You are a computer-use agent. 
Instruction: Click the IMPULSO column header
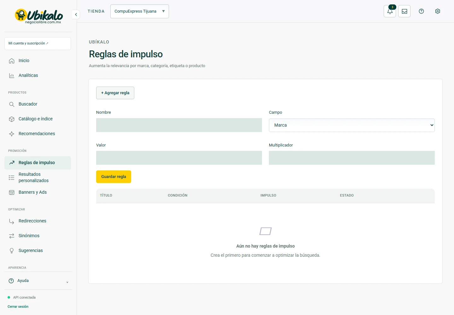click(268, 196)
